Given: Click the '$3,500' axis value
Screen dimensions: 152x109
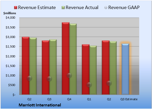Looking at the screenshot, I should pos(10,27).
